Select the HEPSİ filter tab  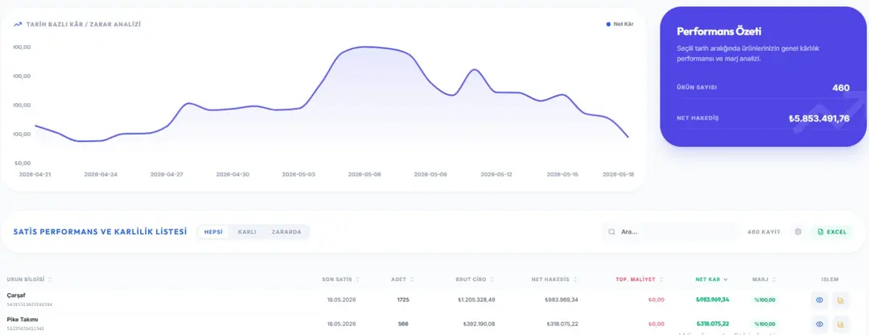click(212, 232)
